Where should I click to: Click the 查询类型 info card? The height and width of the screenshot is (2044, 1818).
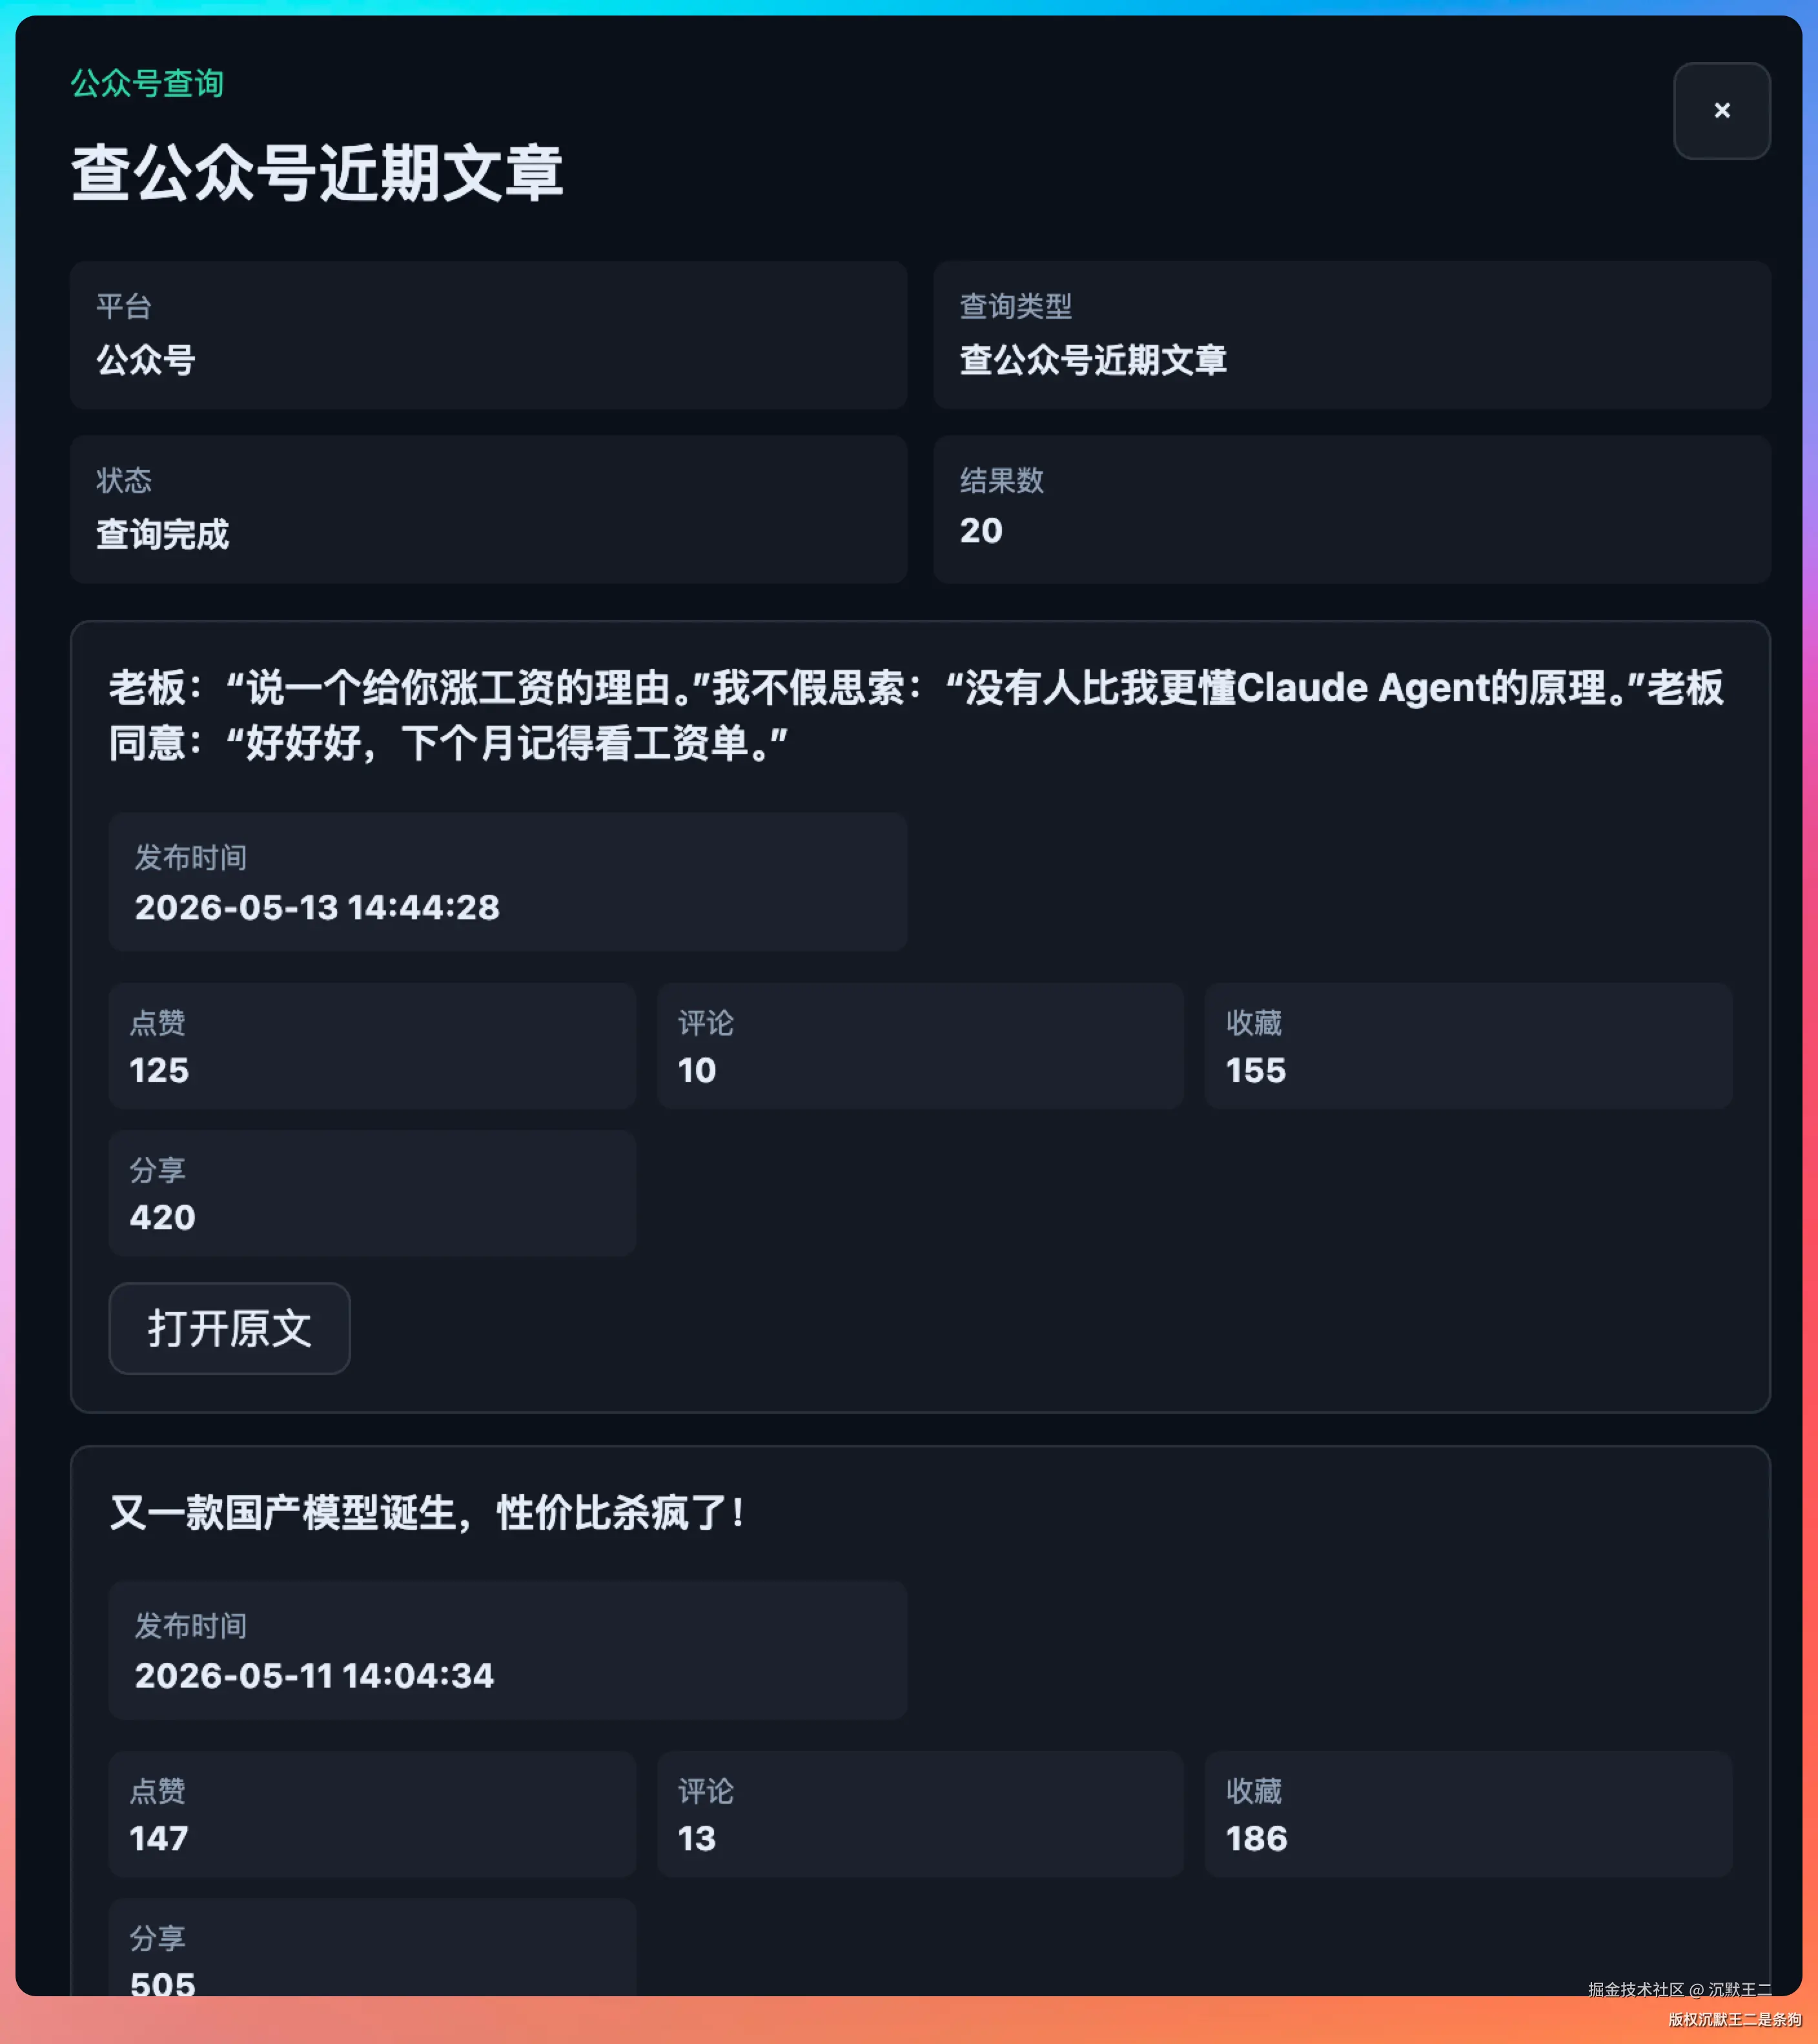[1351, 335]
